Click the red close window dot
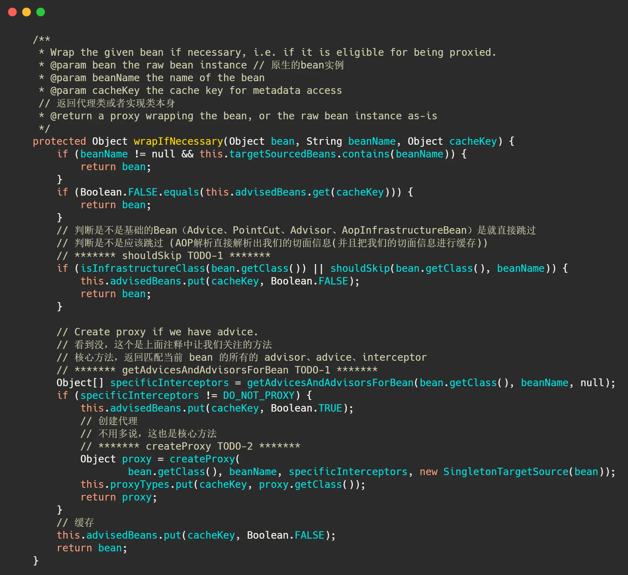The height and width of the screenshot is (575, 628). [12, 12]
